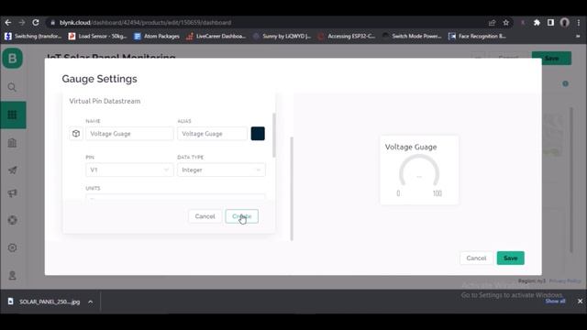The height and width of the screenshot is (330, 587).
Task: Open the Sunny by LIQWYD bookmark
Action: coord(282,37)
